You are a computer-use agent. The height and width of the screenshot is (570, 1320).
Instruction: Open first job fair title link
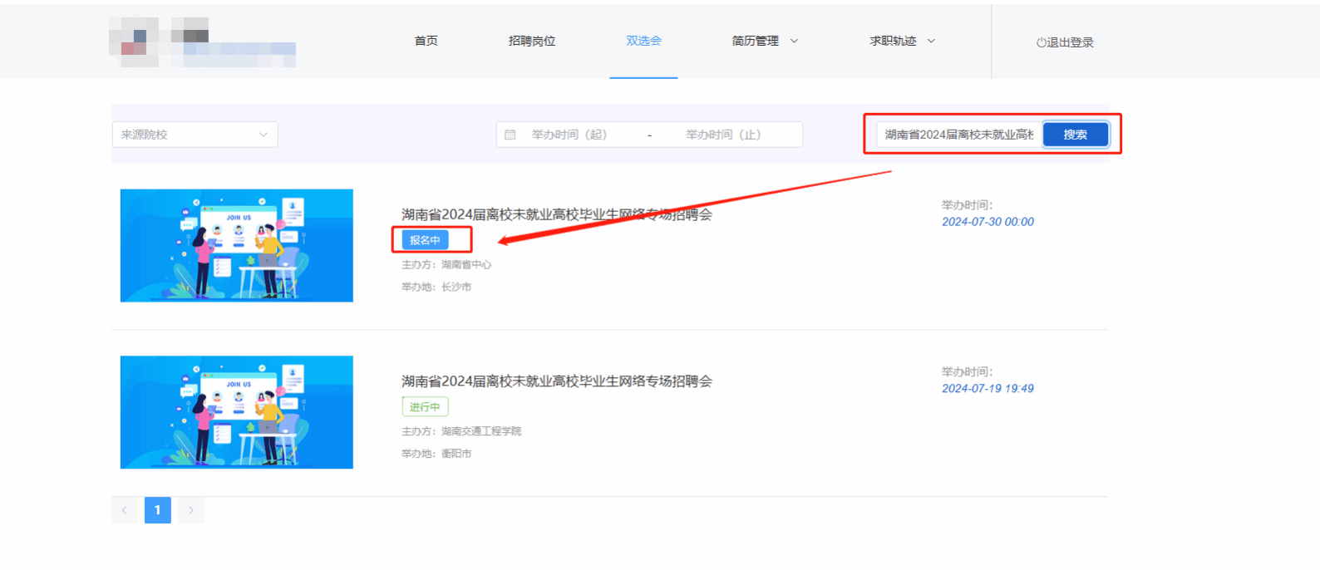(x=556, y=214)
